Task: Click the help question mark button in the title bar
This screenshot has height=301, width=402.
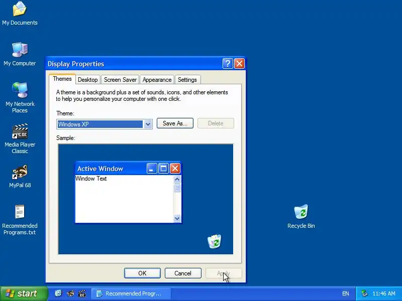Action: [228, 64]
